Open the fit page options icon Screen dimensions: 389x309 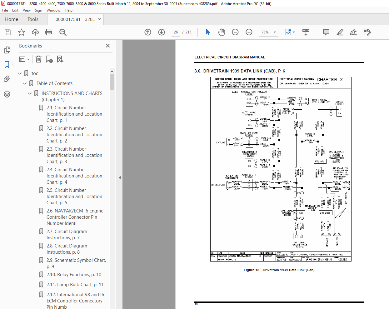coord(290,32)
